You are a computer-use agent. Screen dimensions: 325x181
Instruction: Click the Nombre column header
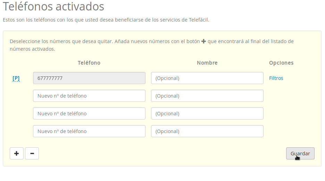coord(207,63)
